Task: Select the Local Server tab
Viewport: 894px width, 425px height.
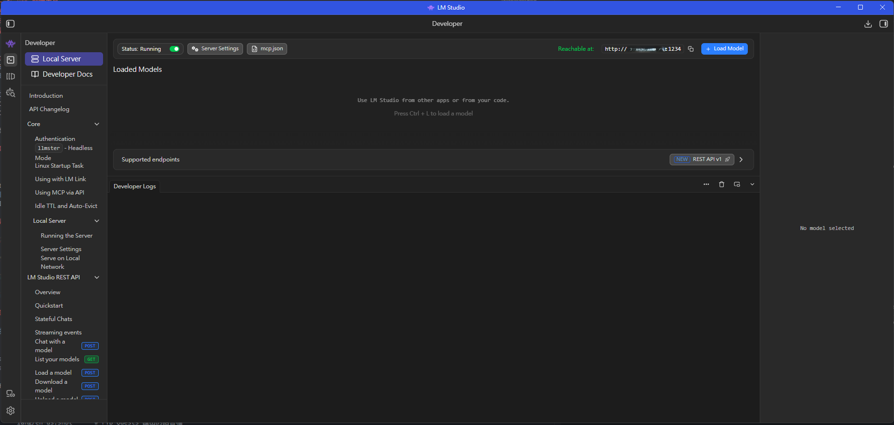Action: (64, 59)
